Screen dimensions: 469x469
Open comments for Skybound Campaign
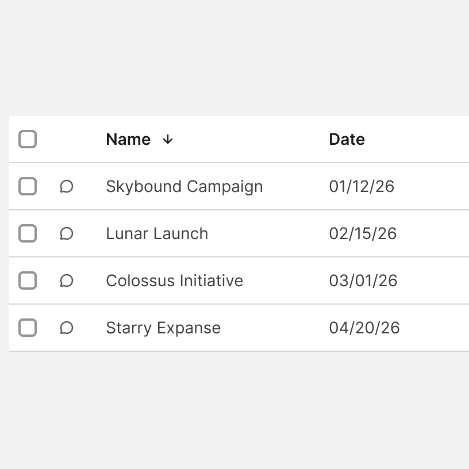(67, 186)
